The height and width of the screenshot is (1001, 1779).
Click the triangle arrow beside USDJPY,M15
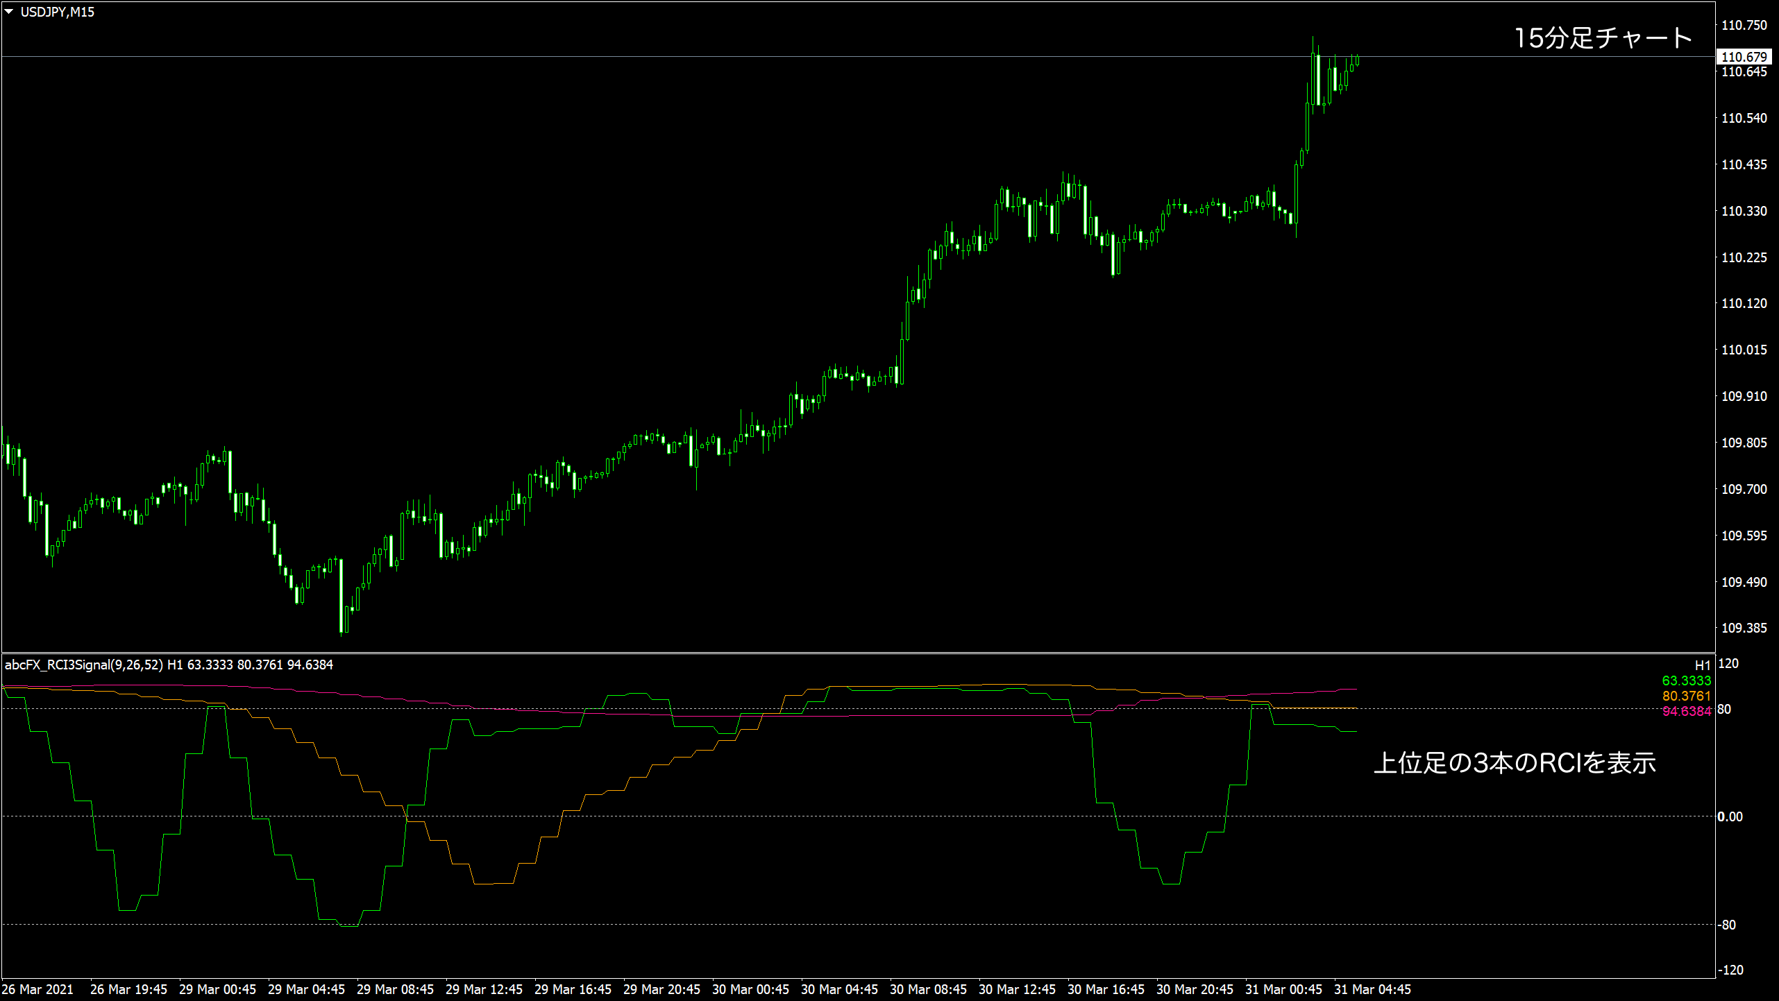9,12
